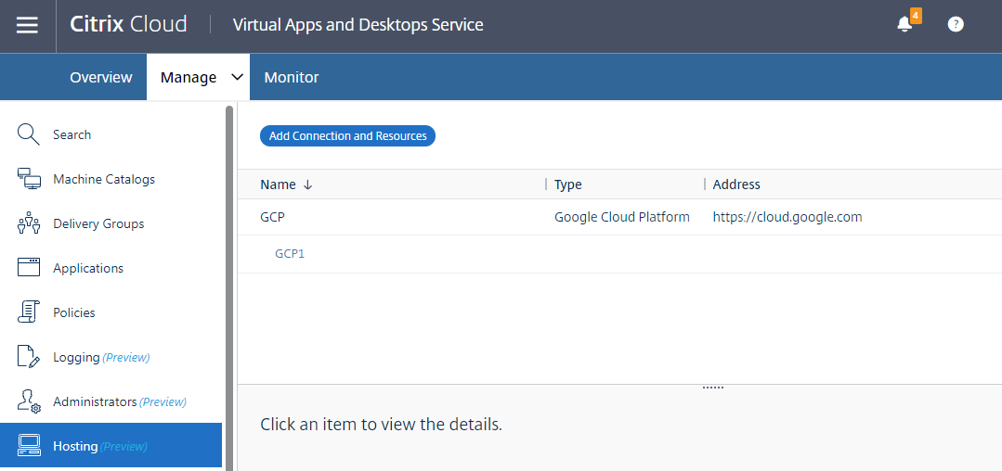This screenshot has height=471, width=1002.
Task: Expand the Manage tab dropdown arrow
Action: 237,77
